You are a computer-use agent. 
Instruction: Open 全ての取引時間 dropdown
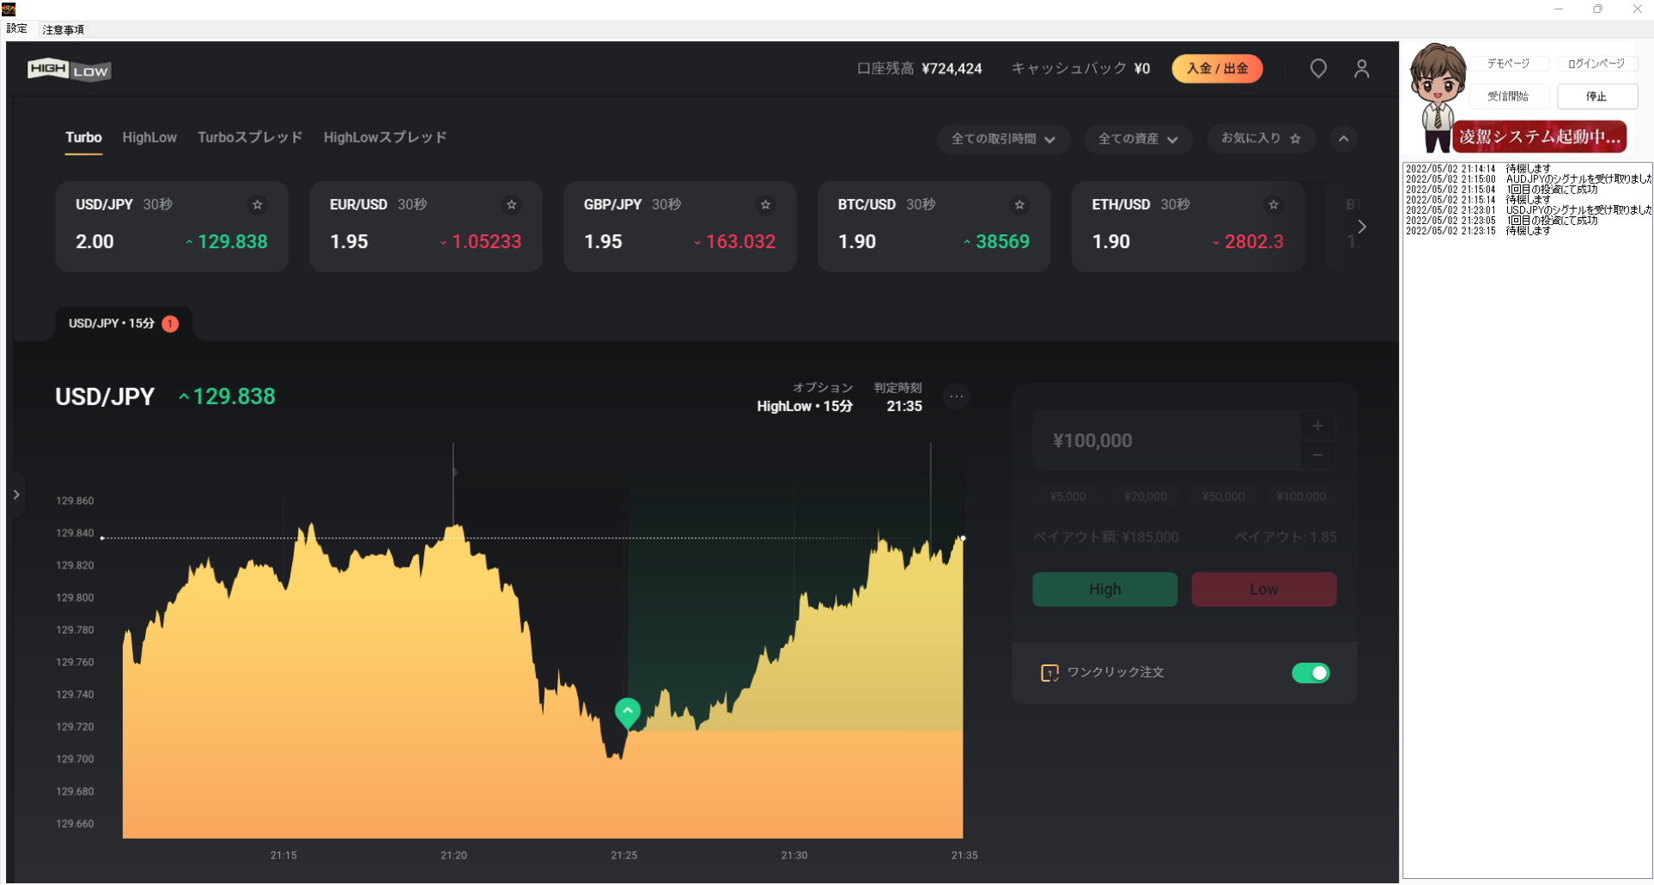point(1003,139)
